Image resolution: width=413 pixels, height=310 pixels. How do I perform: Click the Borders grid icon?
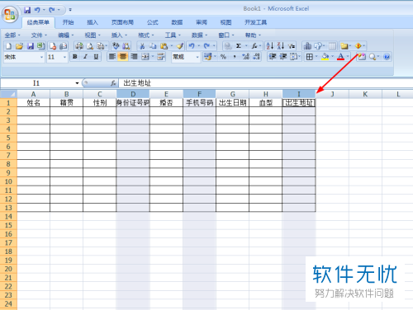tap(310, 57)
